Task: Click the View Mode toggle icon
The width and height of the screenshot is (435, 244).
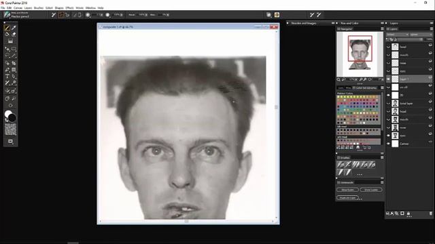Action: tap(11, 142)
